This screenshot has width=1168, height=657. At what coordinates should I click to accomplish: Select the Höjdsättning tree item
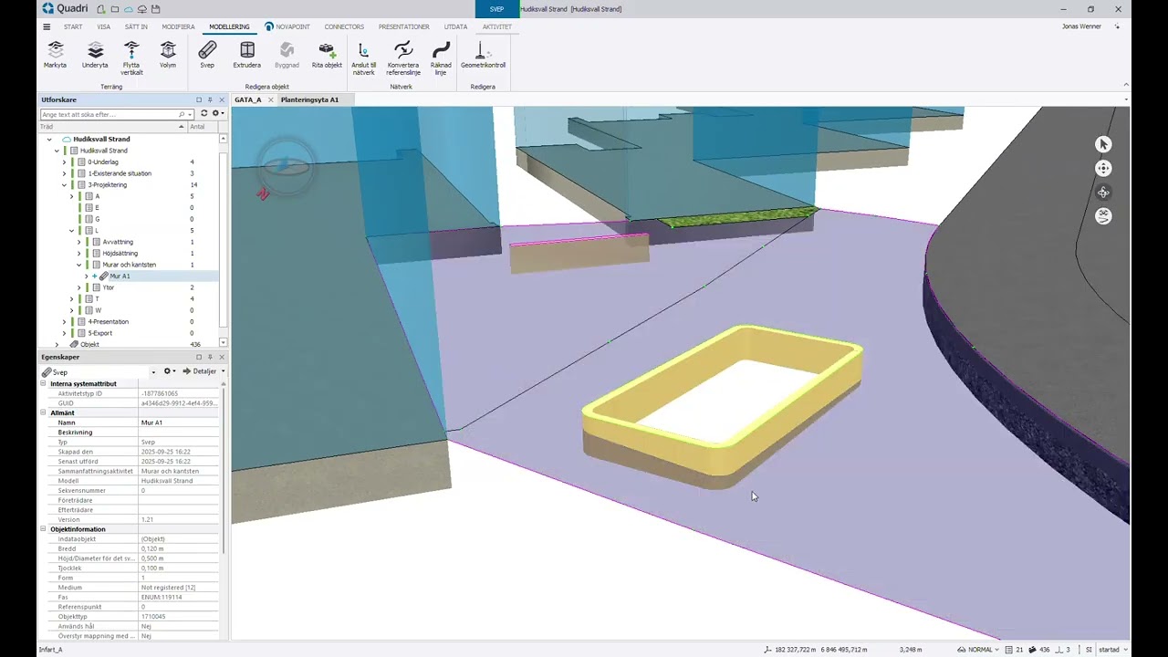tap(120, 253)
